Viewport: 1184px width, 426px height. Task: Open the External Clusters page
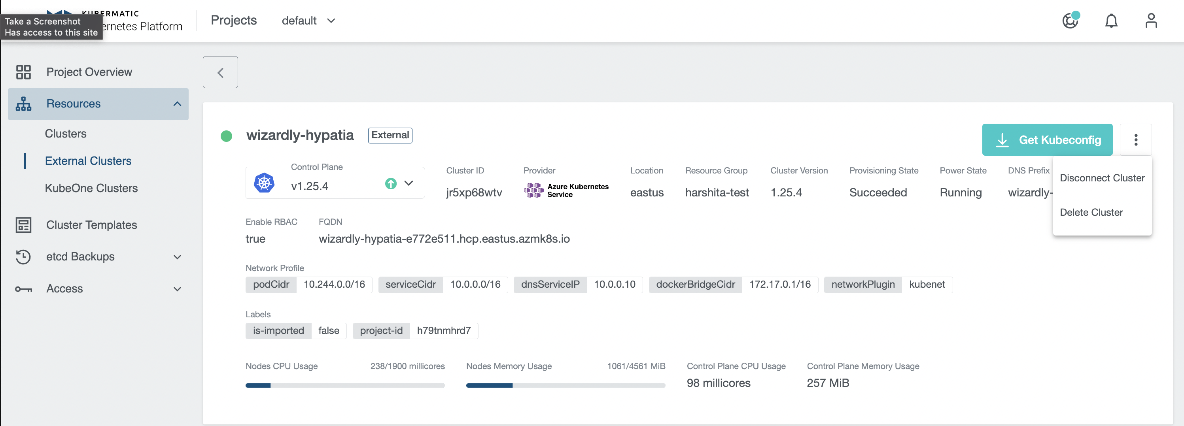(88, 161)
